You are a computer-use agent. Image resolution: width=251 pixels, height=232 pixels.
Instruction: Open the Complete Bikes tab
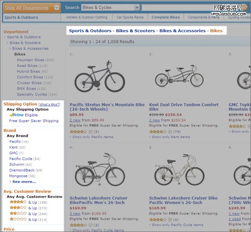166,17
